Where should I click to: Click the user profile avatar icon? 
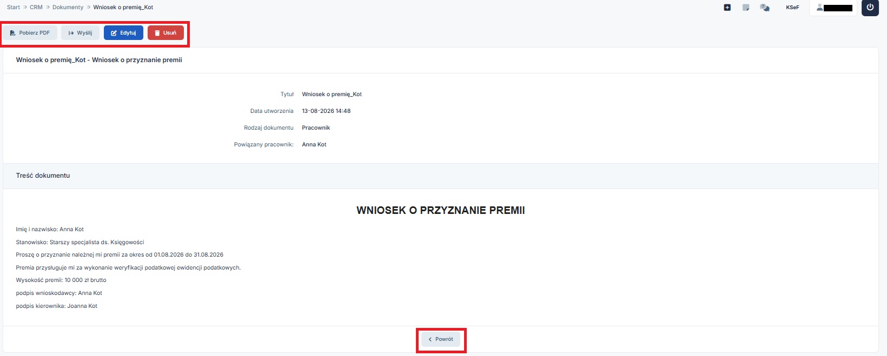coord(820,8)
